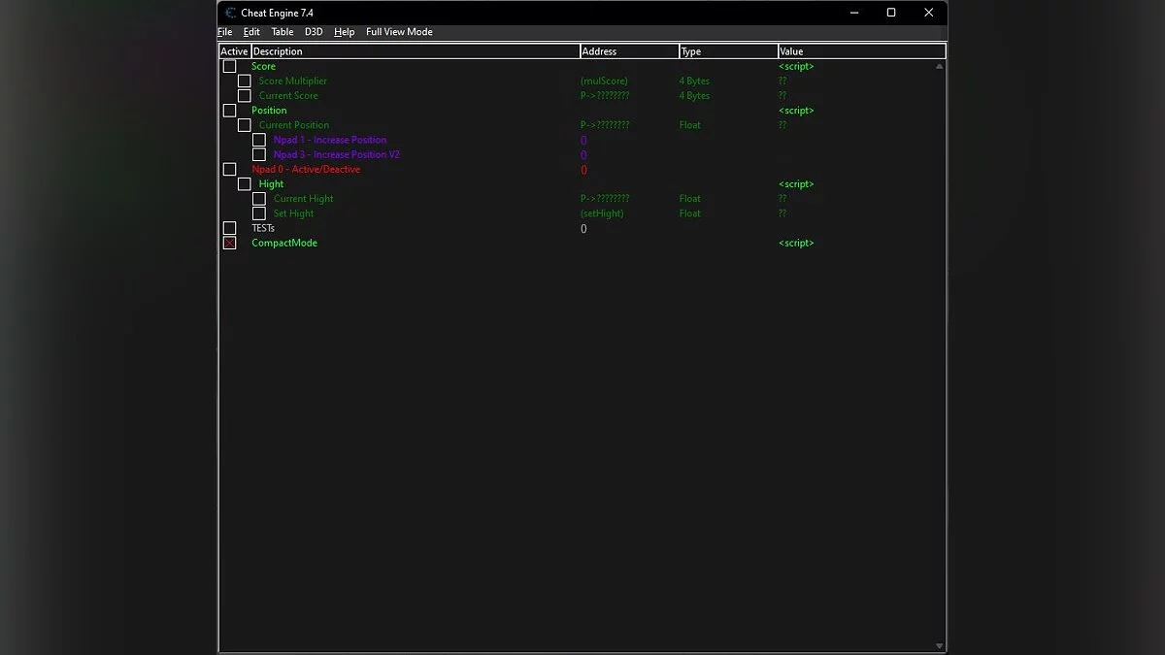1165x655 pixels.
Task: Select the Hight group label
Action: click(x=272, y=183)
